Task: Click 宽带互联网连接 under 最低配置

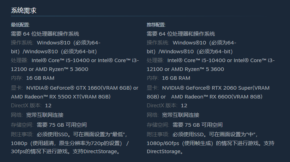Action: [x=45, y=115]
